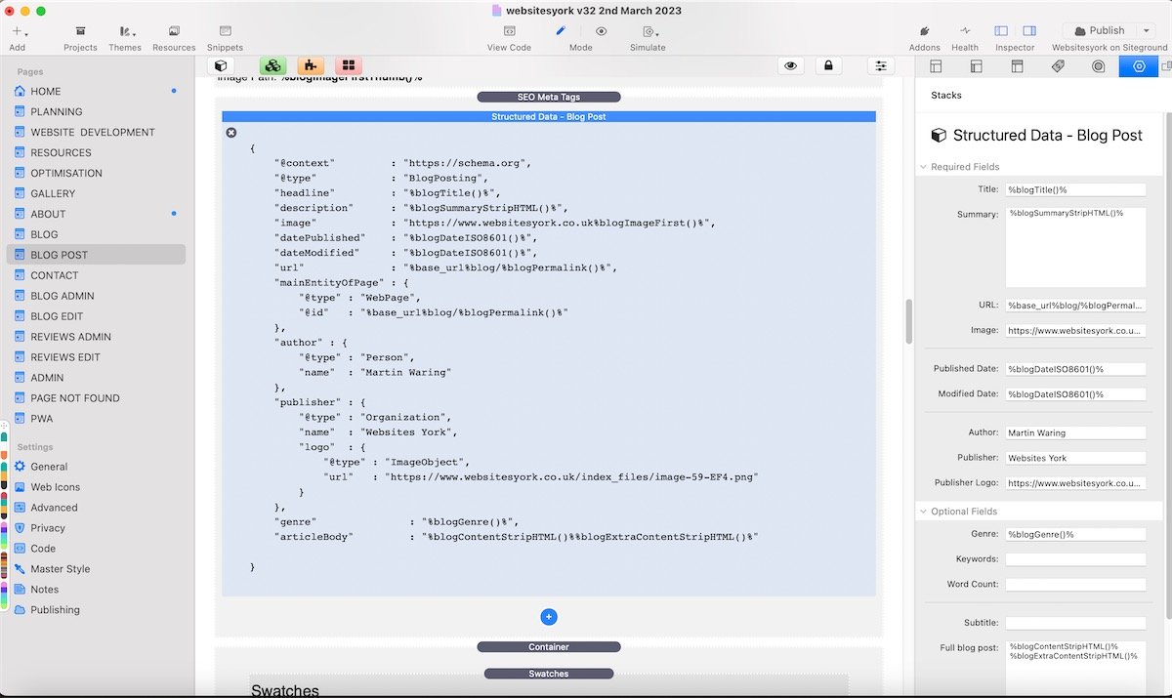Collapse the Required Fields section
This screenshot has width=1172, height=698.
pos(924,167)
